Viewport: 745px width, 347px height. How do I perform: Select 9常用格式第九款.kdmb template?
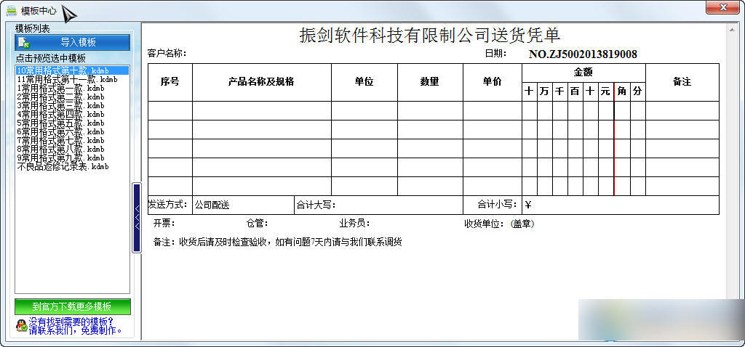tap(62, 158)
